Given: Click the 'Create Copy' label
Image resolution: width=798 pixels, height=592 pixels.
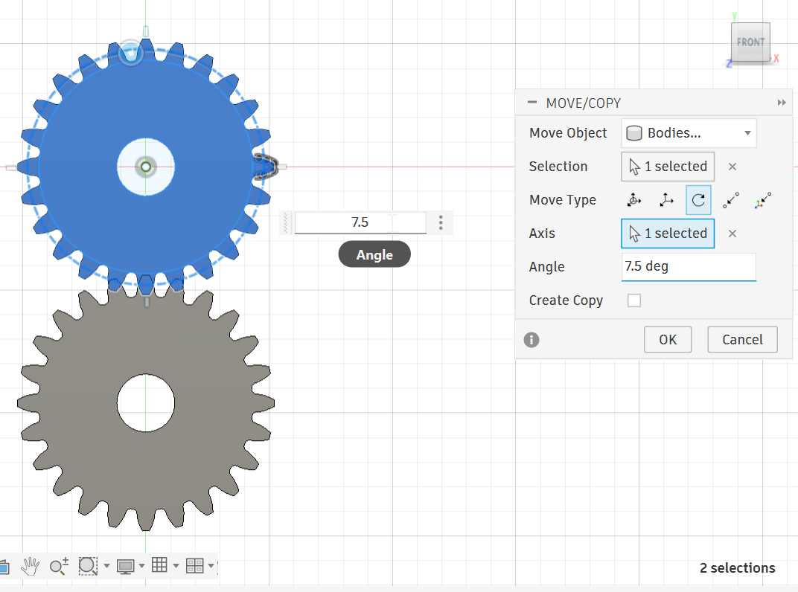Looking at the screenshot, I should tap(566, 300).
